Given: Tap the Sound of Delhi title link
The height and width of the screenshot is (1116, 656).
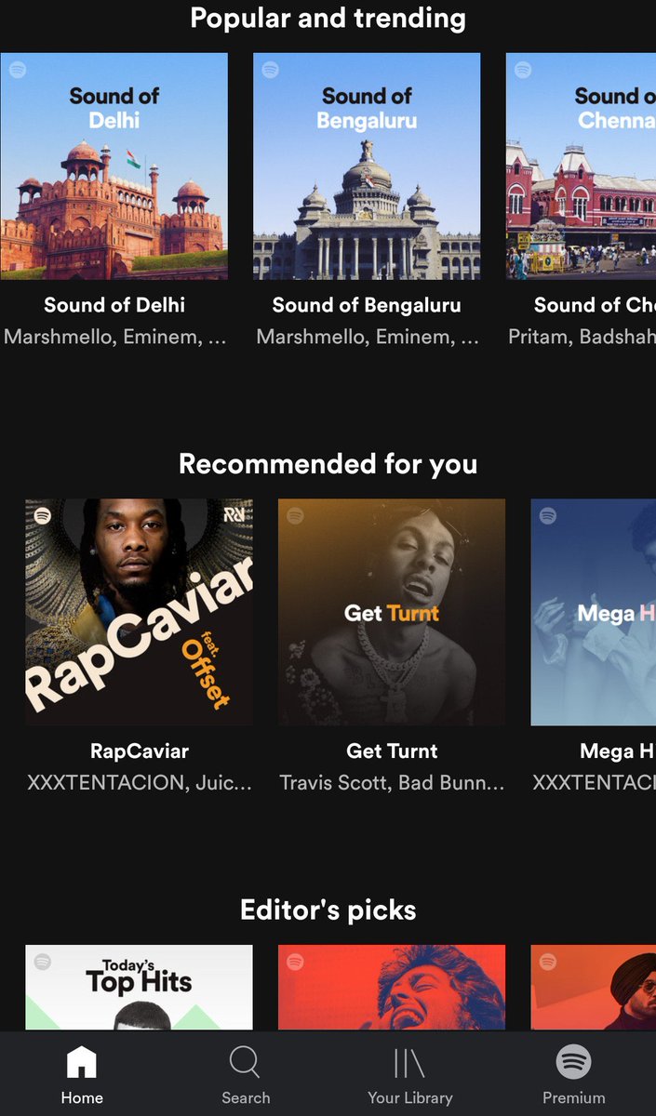Looking at the screenshot, I should click(x=114, y=304).
